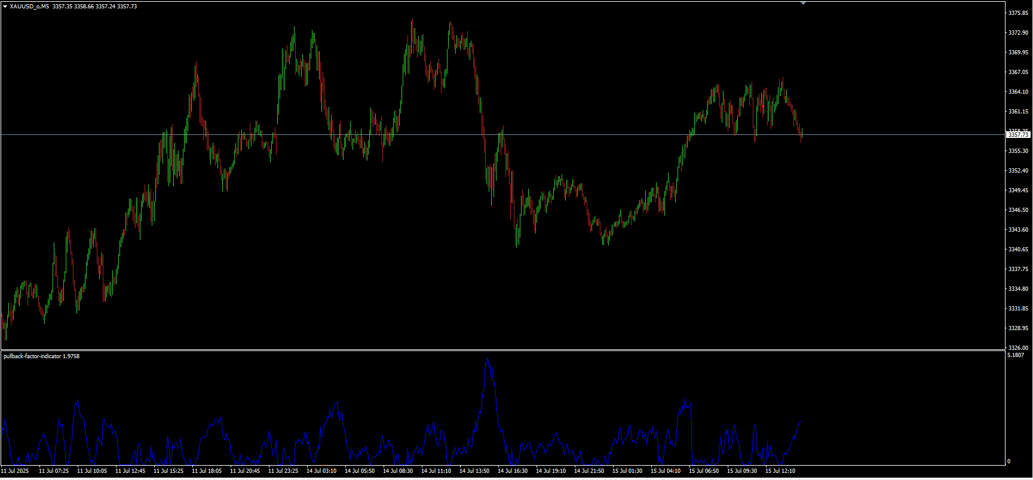Image resolution: width=1033 pixels, height=480 pixels.
Task: Click the XAUUSD_o,M5 symbol title text
Action: (29, 7)
